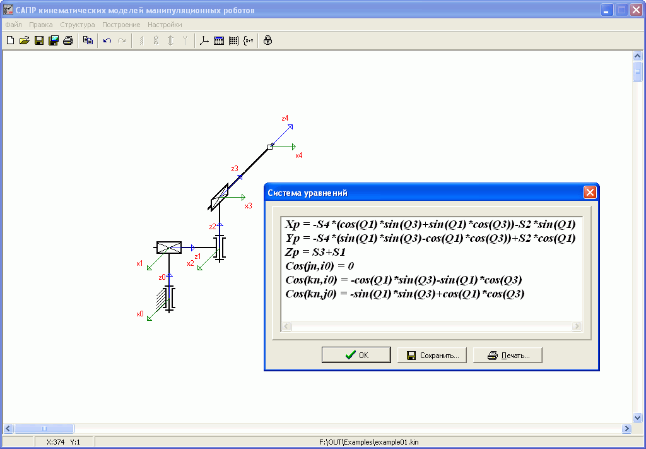
Task: Click the printer icon in the toolbar
Action: coord(68,40)
